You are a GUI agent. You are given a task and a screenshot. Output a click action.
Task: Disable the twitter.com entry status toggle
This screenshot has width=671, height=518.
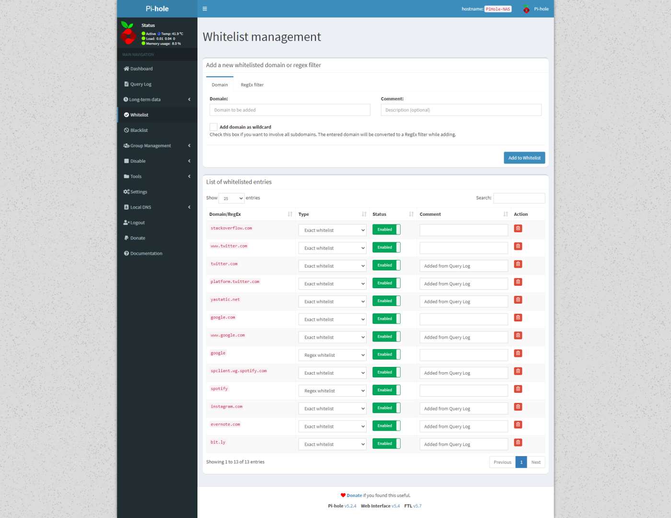point(386,265)
